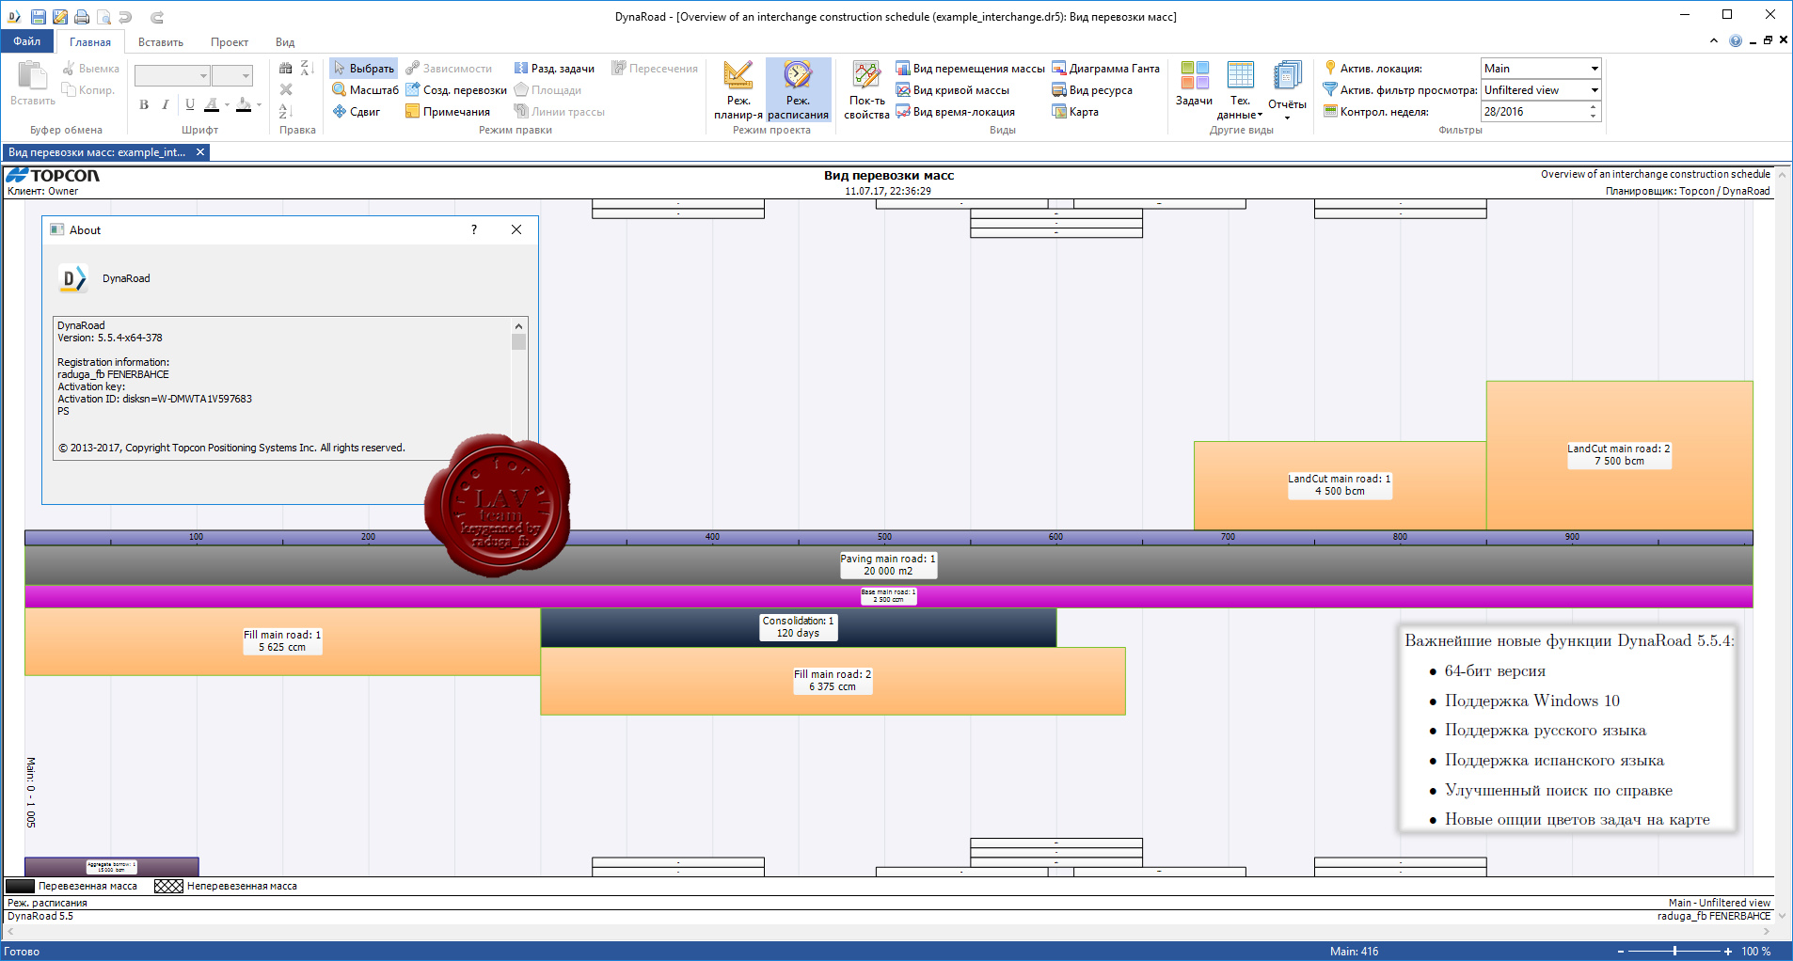This screenshot has height=961, width=1793.
Task: Click the zoom out minus button in status bar
Action: coord(1620,952)
